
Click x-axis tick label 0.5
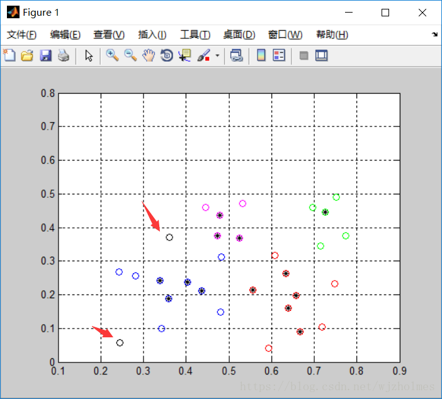(x=229, y=371)
